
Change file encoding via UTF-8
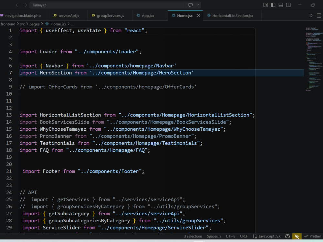[231, 236]
